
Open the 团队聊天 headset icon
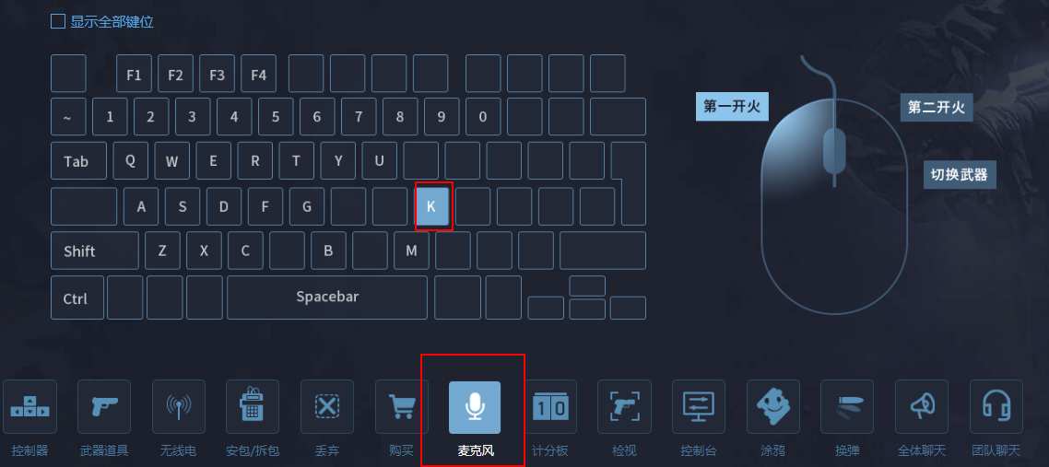996,407
